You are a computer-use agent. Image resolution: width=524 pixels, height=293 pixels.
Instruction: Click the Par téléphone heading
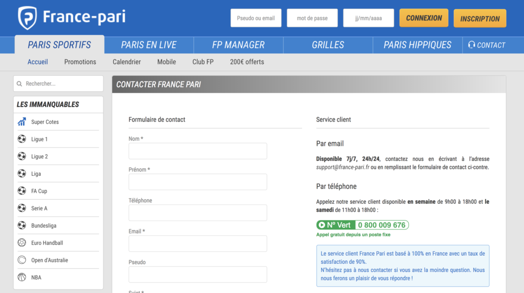tap(336, 186)
